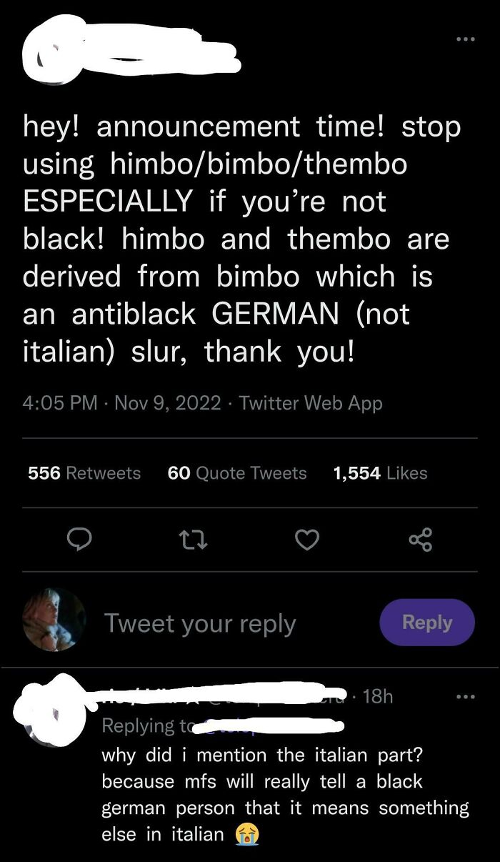The width and height of the screenshot is (500, 862).
Task: Open the Twitter Web App source link
Action: point(312,402)
